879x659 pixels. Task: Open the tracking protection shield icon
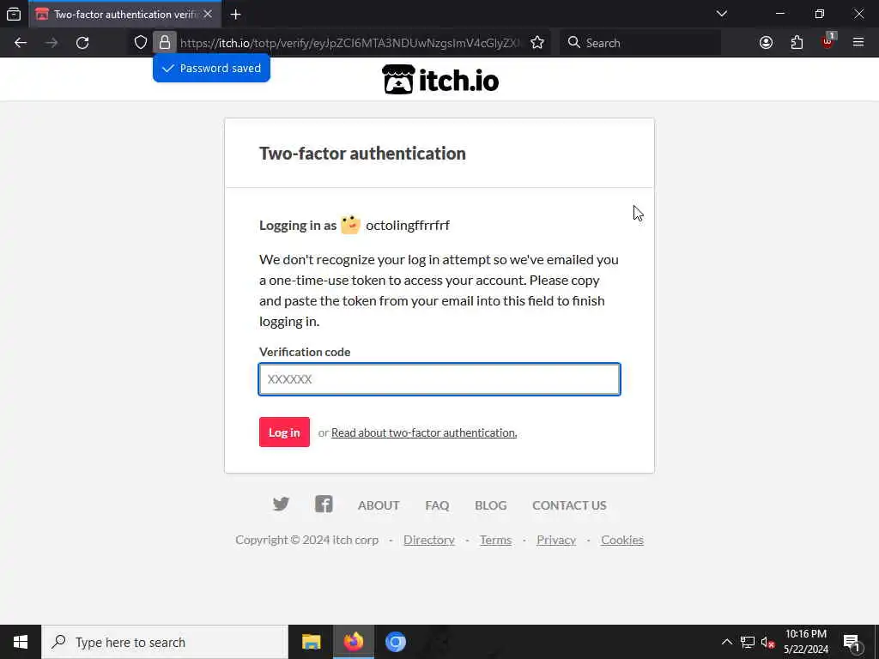(141, 43)
